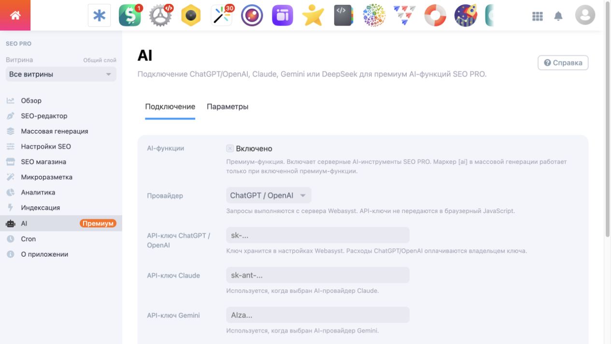Click the SEO PRO sidebar heading
This screenshot has width=611, height=344.
(x=18, y=43)
